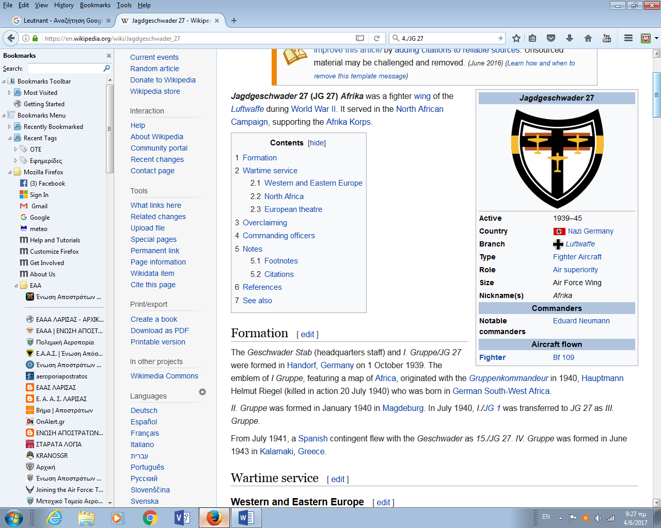Screen dimensions: 661x528
Task: Open Action Center flag icon in tray
Action: point(573,518)
